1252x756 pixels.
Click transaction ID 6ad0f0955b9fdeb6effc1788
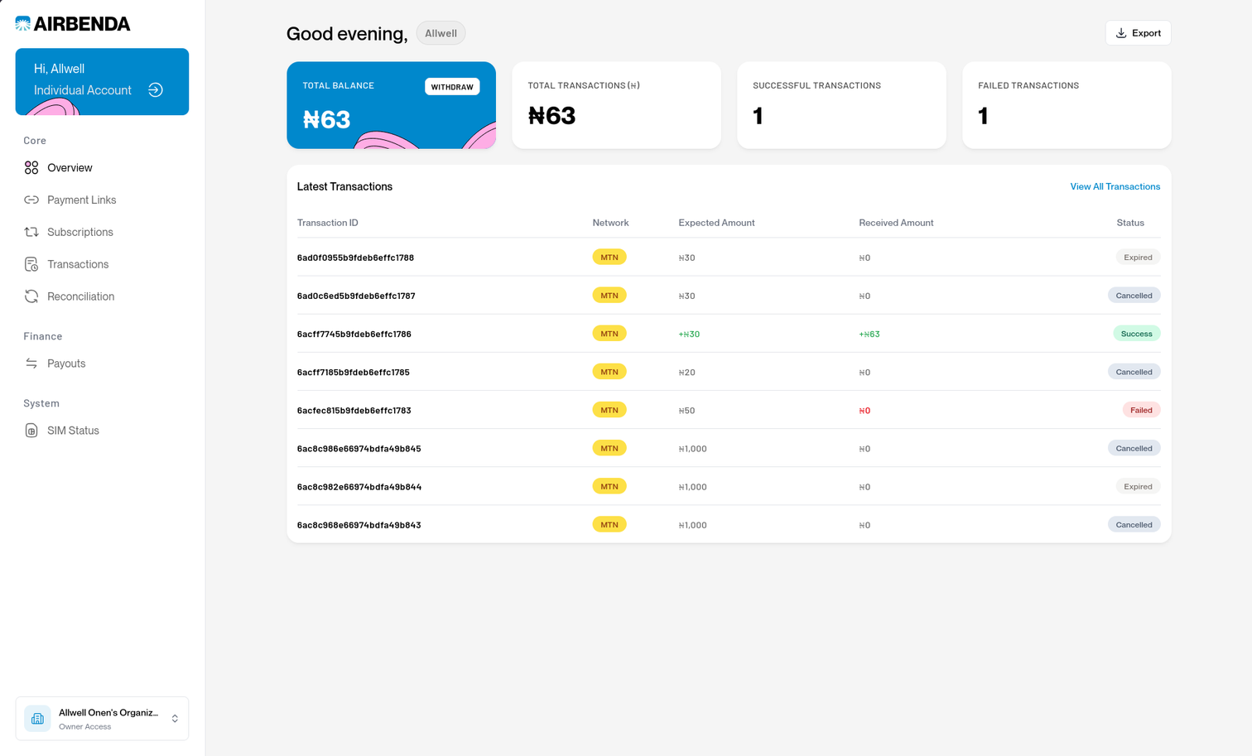(355, 258)
